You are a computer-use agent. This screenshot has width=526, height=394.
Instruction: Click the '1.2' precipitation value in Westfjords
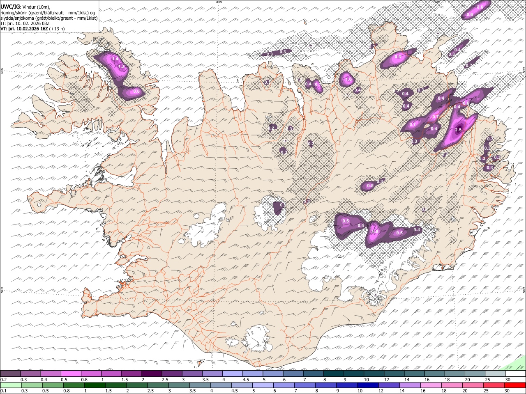121,66
